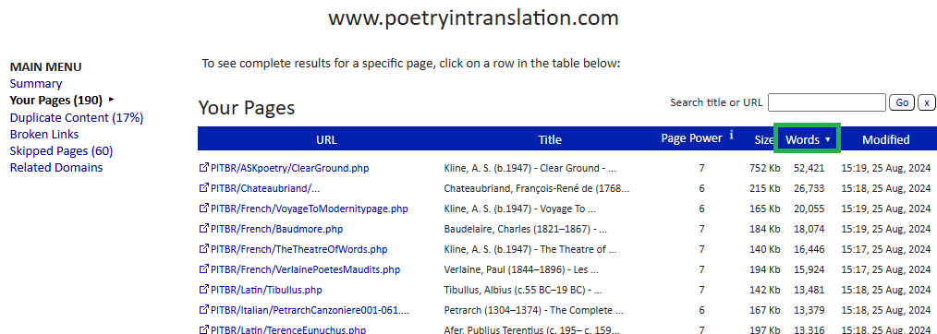Click the Page Power info icon
This screenshot has width=937, height=334.
point(732,136)
